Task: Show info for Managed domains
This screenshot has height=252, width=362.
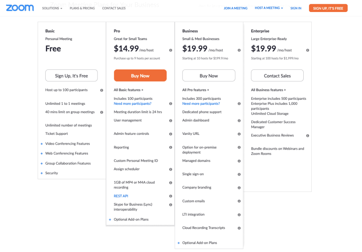Action: click(x=239, y=161)
